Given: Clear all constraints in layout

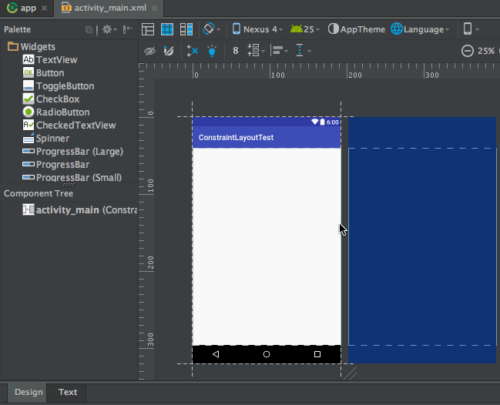Looking at the screenshot, I should click(193, 51).
